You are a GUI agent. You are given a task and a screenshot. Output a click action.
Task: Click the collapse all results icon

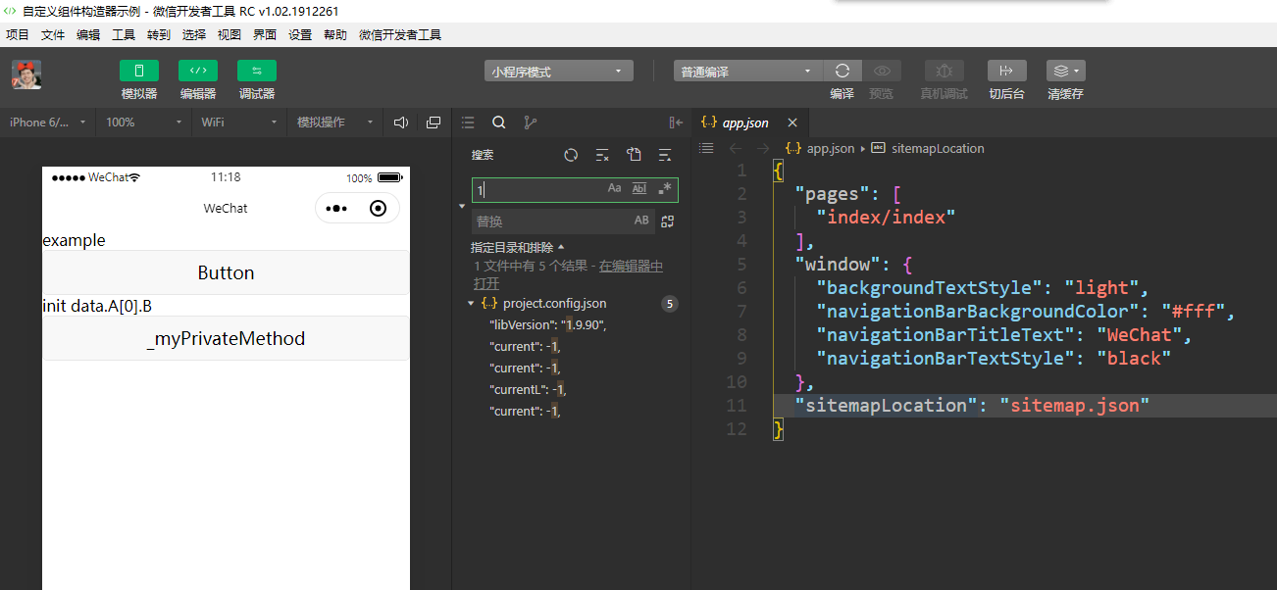pos(665,155)
